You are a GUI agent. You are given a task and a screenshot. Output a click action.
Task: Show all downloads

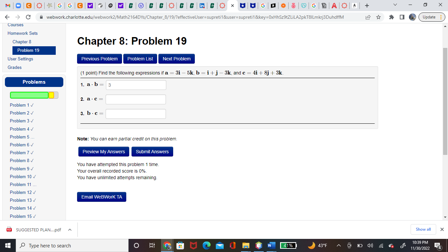click(423, 229)
